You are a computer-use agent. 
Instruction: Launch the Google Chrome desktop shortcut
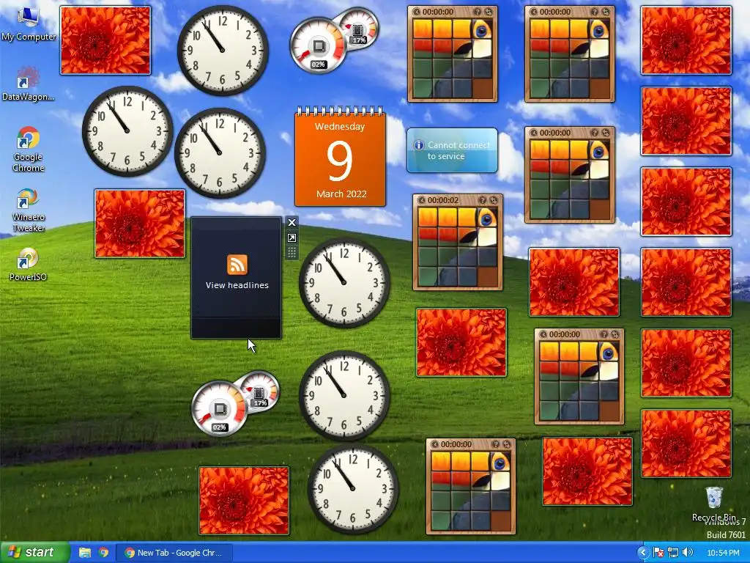[x=29, y=149]
